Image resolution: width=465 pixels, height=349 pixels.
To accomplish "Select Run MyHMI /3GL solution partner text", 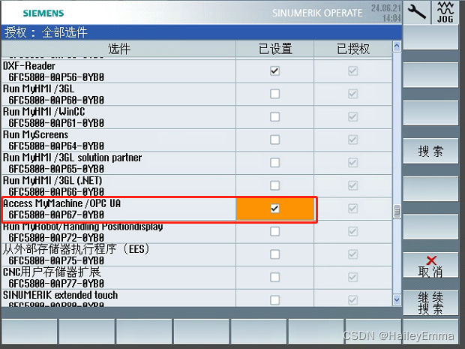I will (x=72, y=158).
